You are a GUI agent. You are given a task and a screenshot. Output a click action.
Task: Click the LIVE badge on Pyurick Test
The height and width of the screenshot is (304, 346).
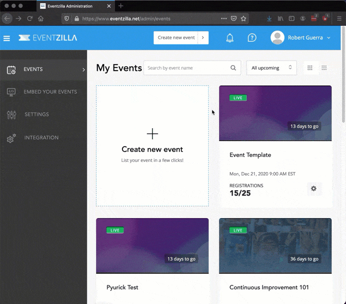115,230
